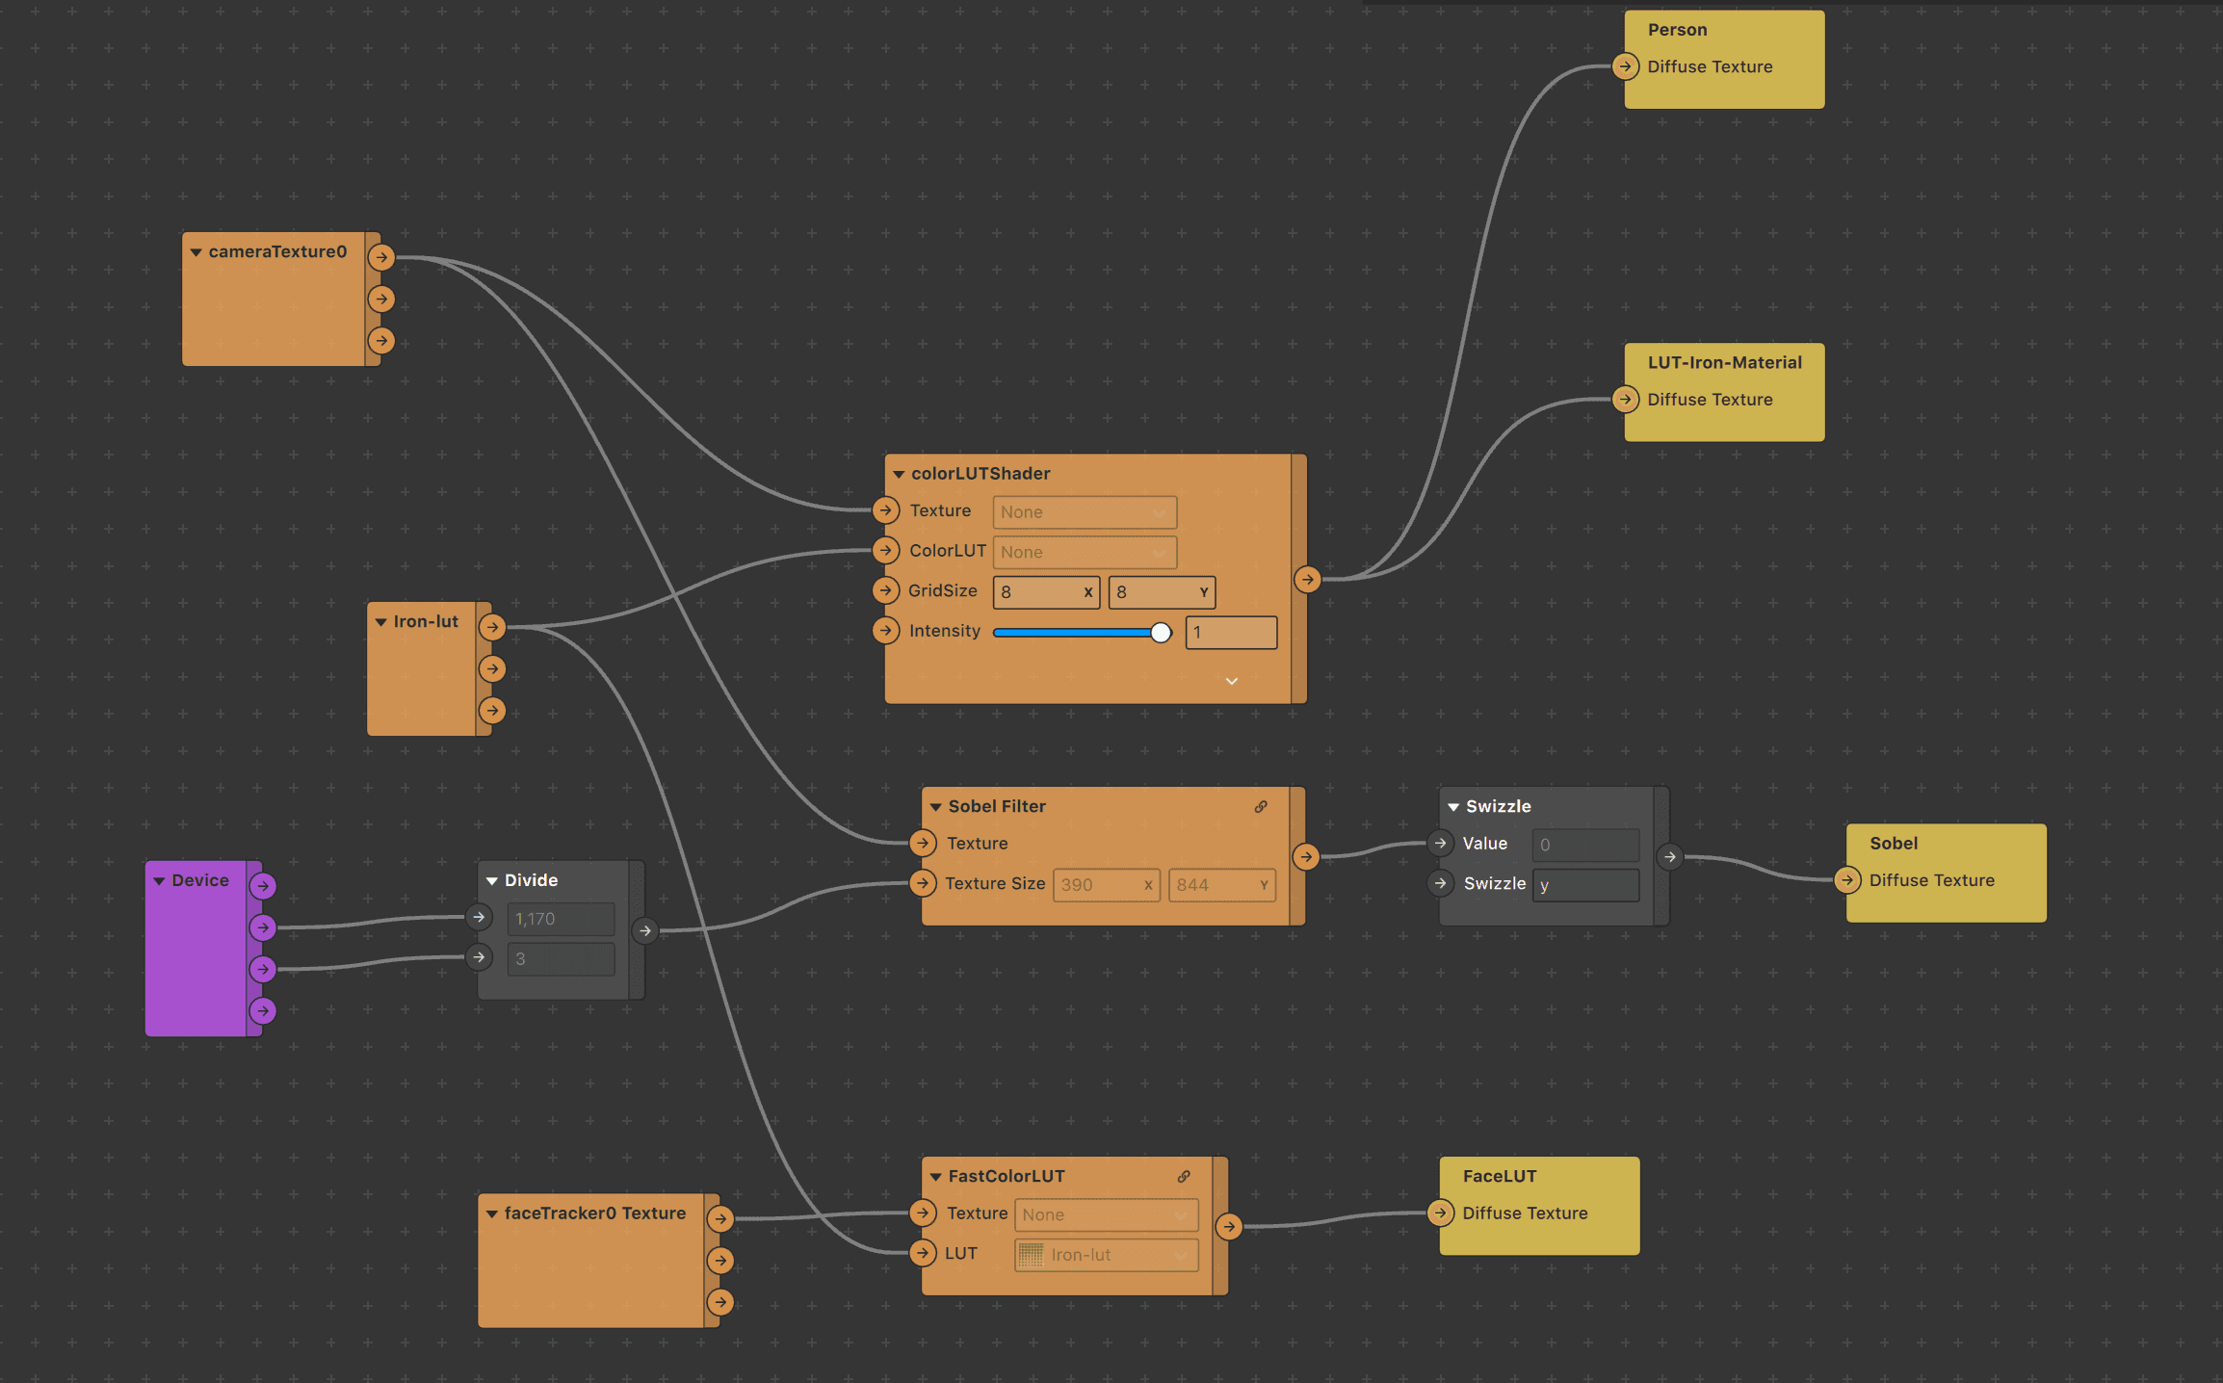Click the Swizzle text field containing y

[x=1584, y=885]
